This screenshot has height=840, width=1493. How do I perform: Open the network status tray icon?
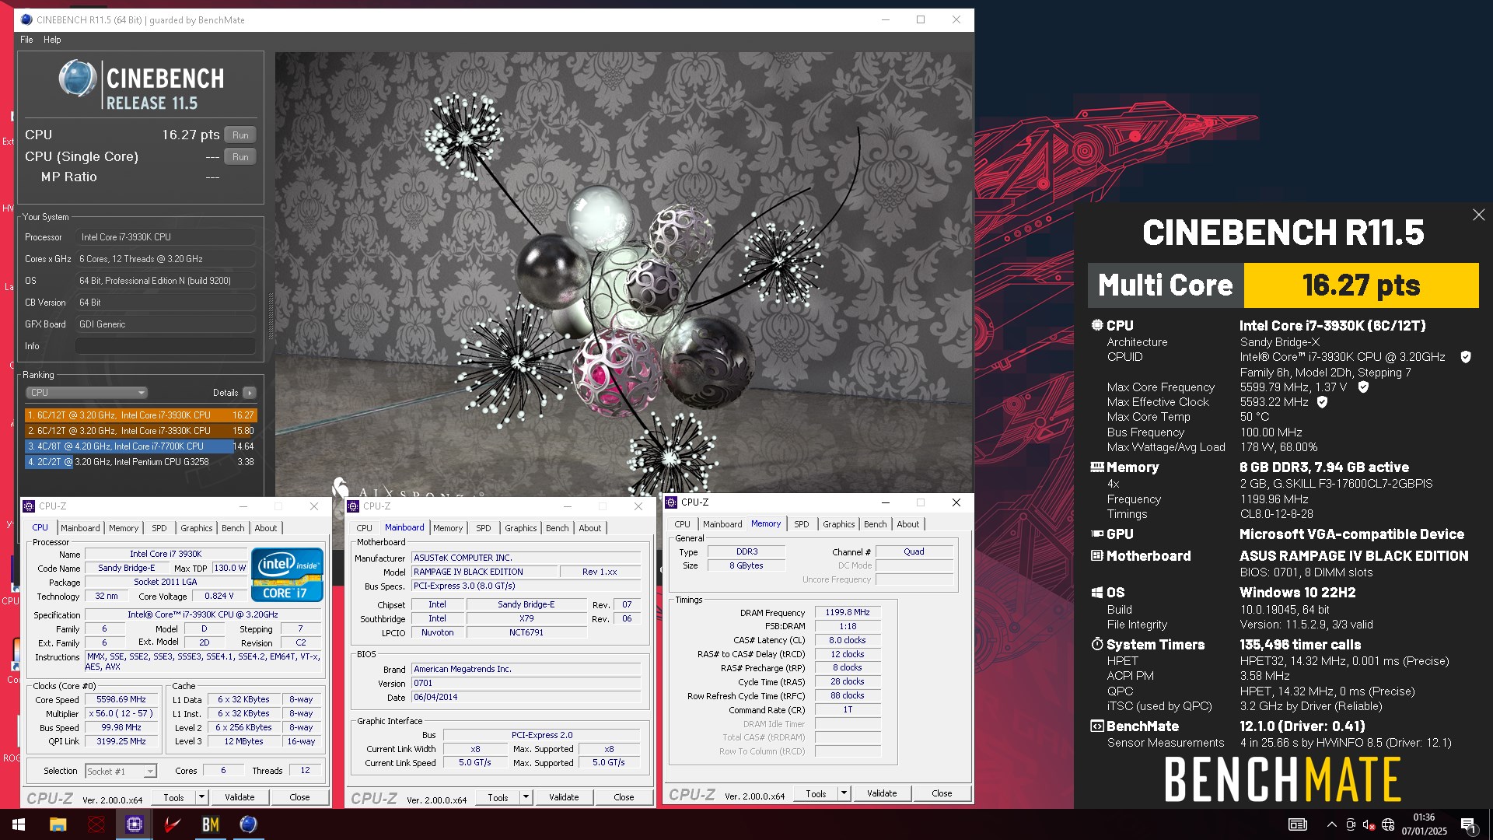[x=1388, y=824]
